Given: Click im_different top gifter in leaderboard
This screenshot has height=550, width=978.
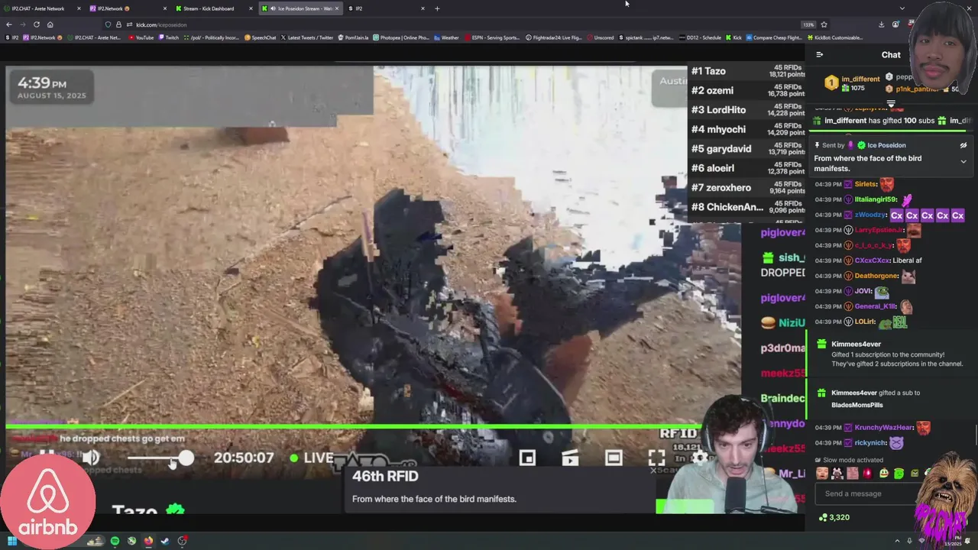Looking at the screenshot, I should pos(860,79).
